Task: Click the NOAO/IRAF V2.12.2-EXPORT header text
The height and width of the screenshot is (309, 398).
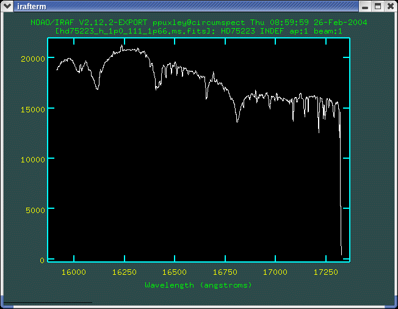Action: pos(89,23)
